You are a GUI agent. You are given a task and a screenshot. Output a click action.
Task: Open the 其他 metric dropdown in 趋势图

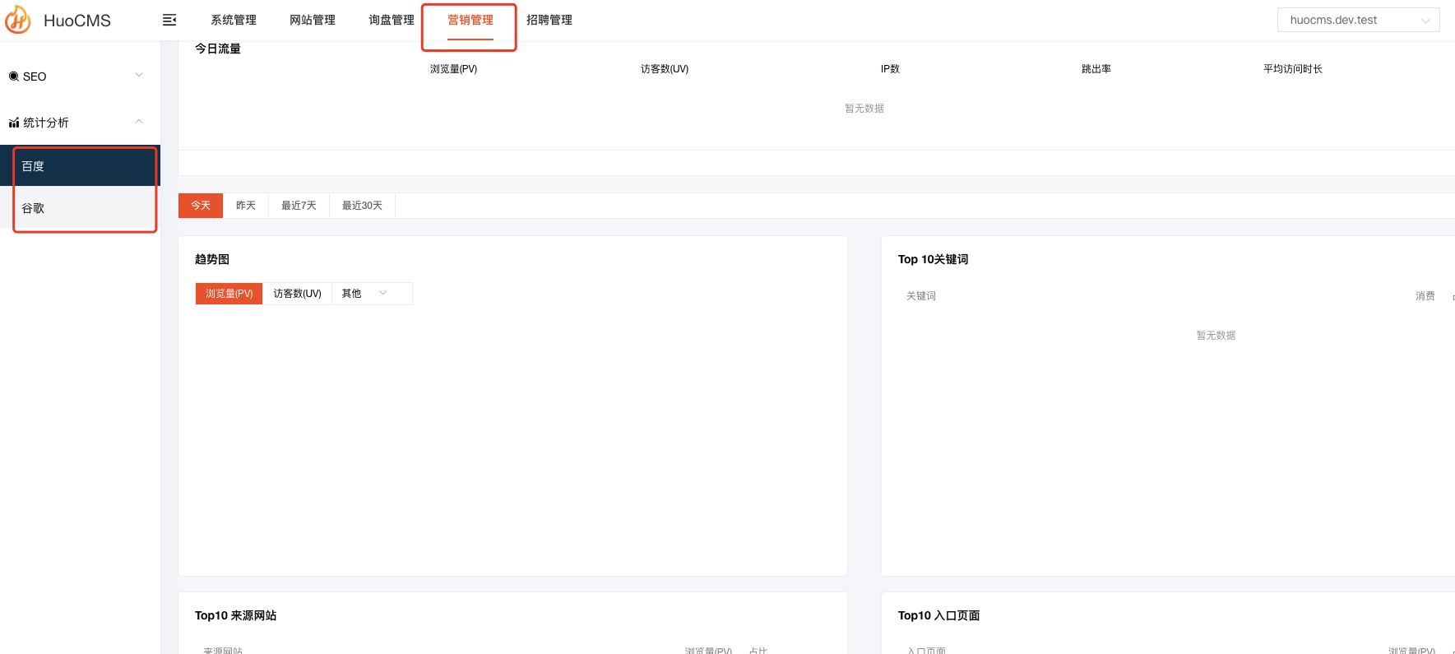coord(372,294)
